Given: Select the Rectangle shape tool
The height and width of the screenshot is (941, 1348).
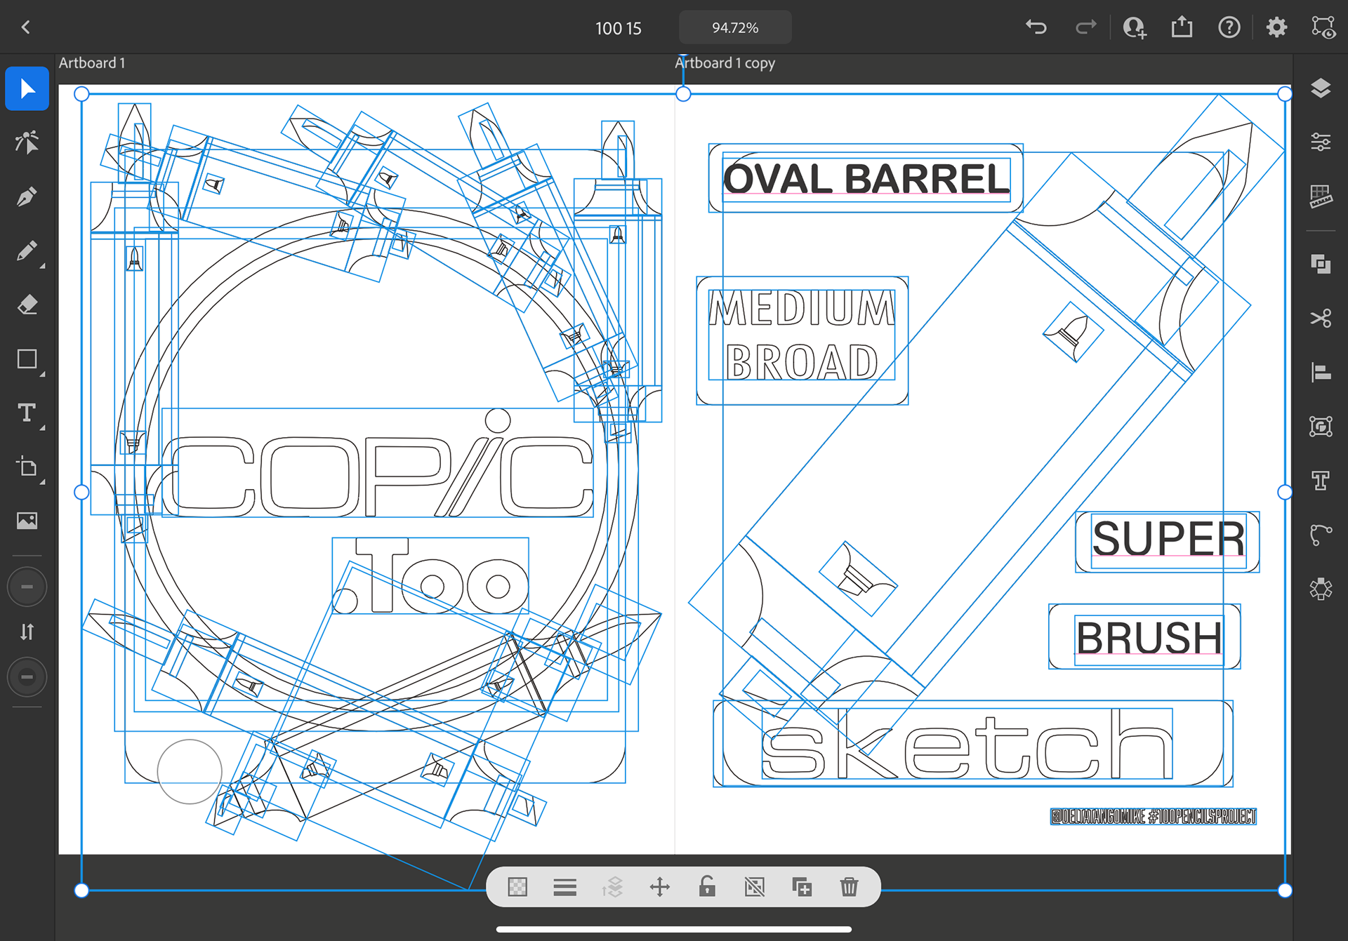Looking at the screenshot, I should coord(27,359).
